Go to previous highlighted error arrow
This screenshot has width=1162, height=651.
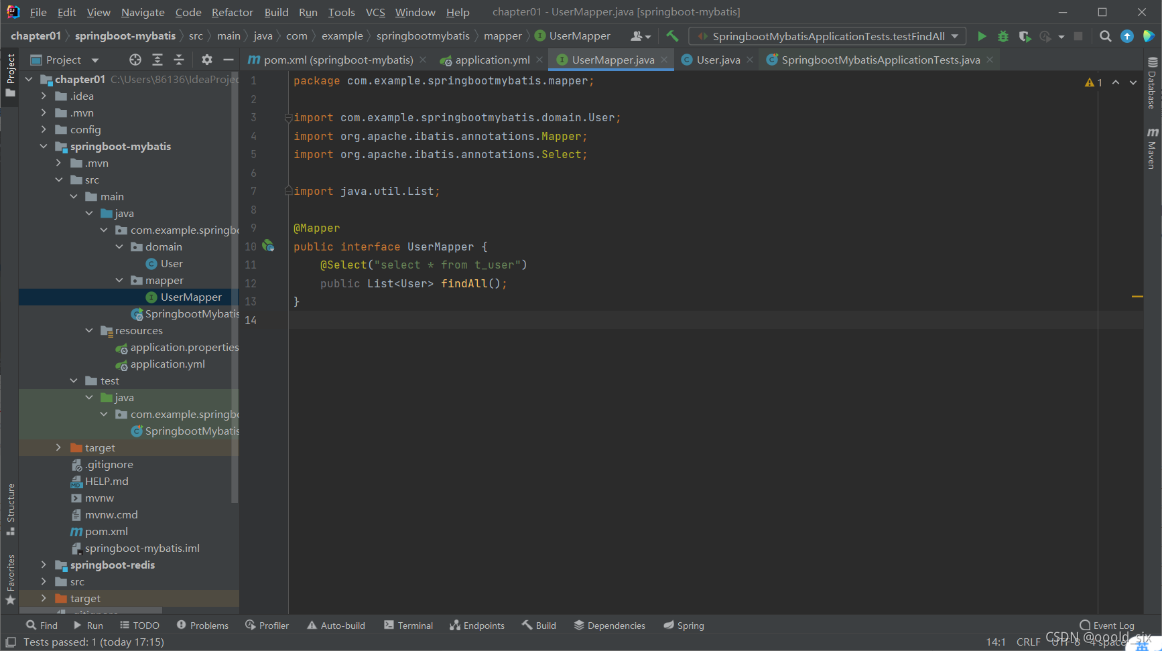tap(1116, 82)
